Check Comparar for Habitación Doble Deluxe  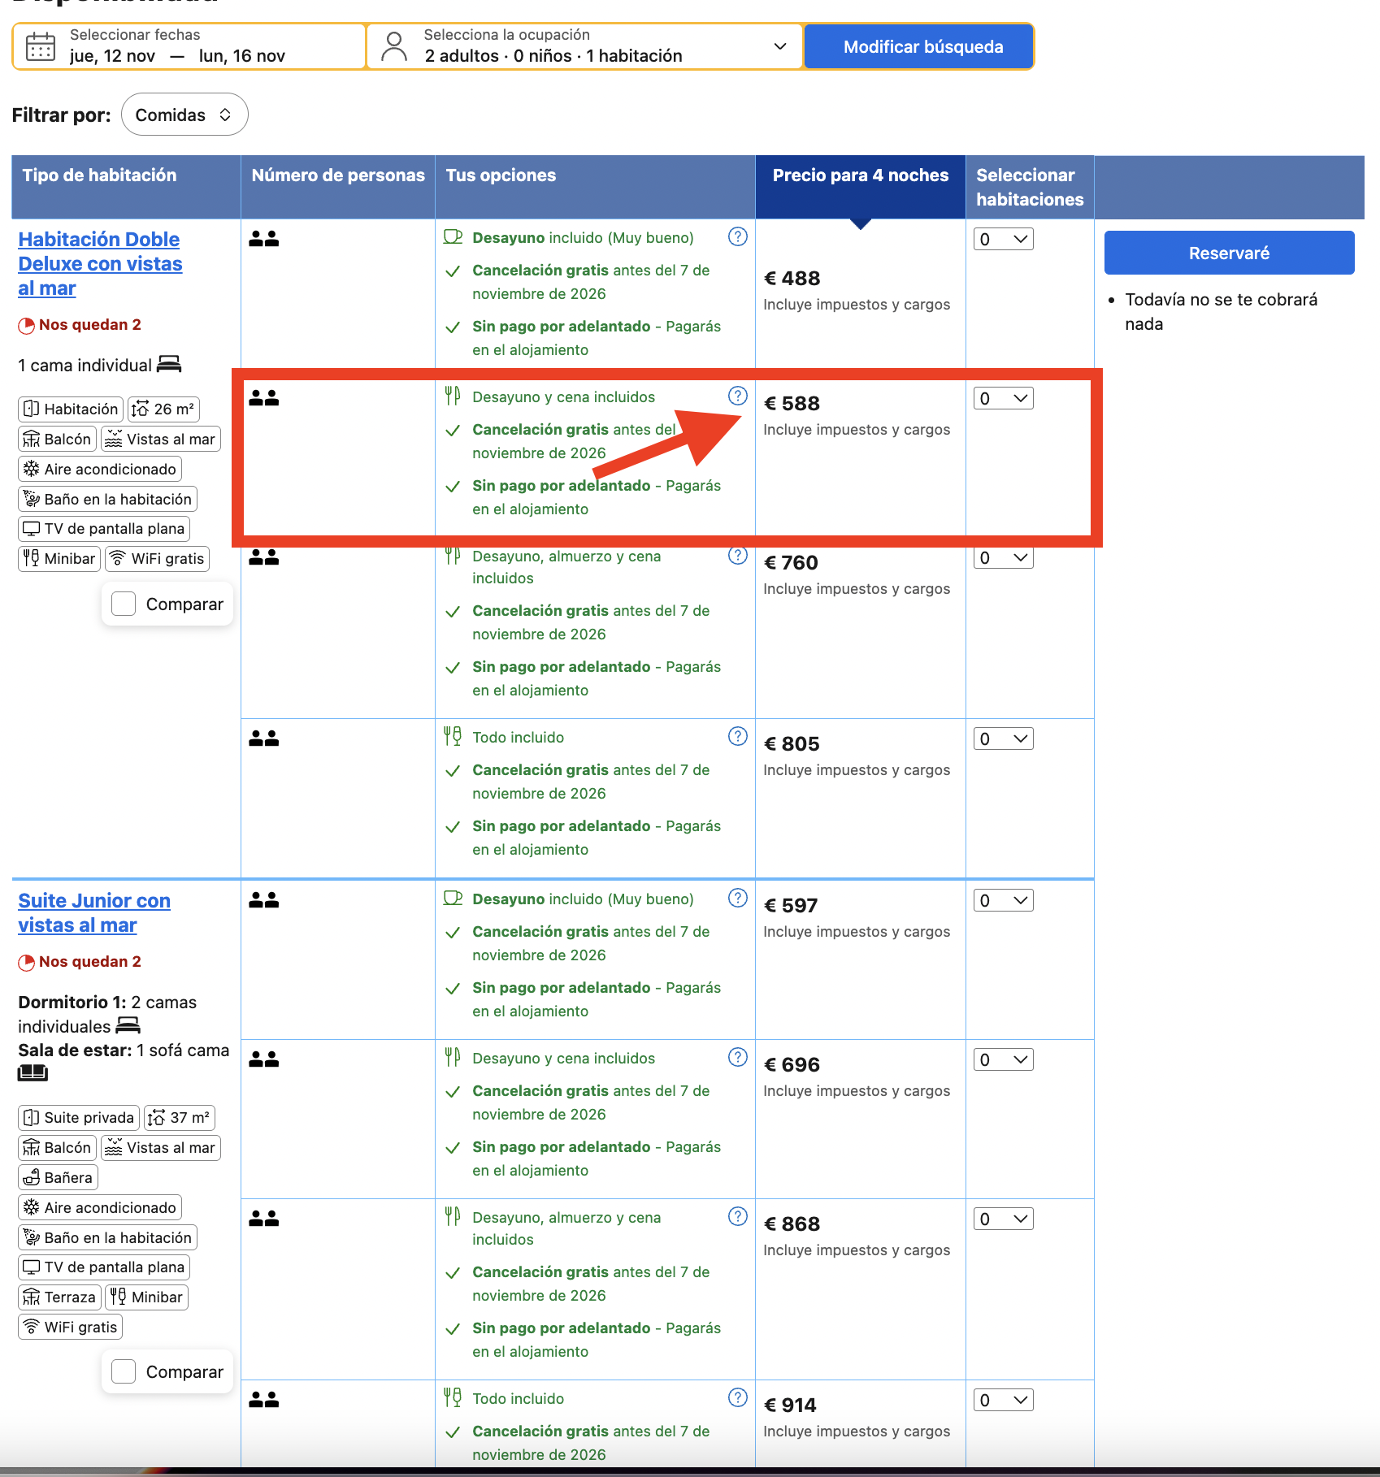(124, 604)
